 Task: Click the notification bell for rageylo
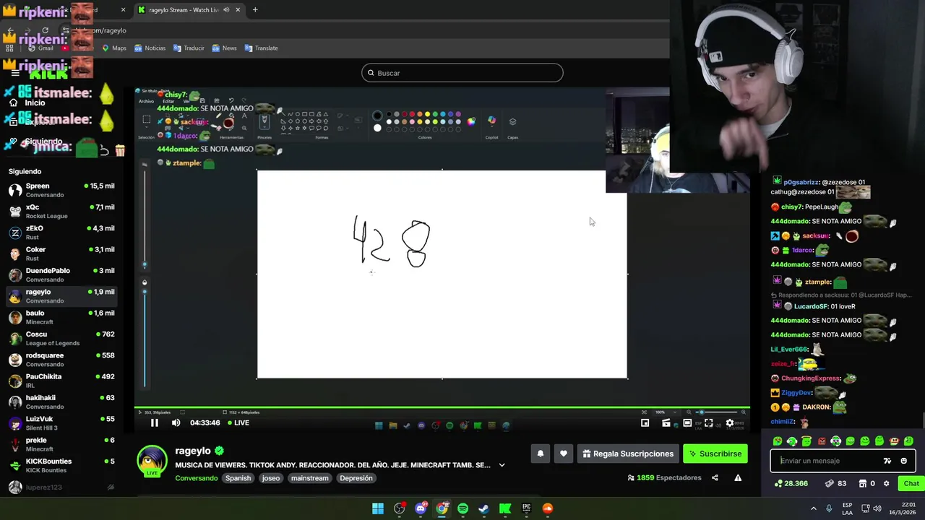coord(540,454)
